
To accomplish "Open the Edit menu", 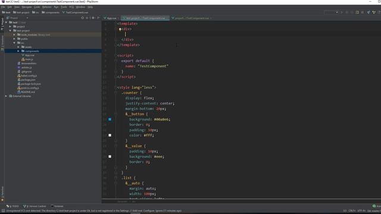I will [10, 7].
